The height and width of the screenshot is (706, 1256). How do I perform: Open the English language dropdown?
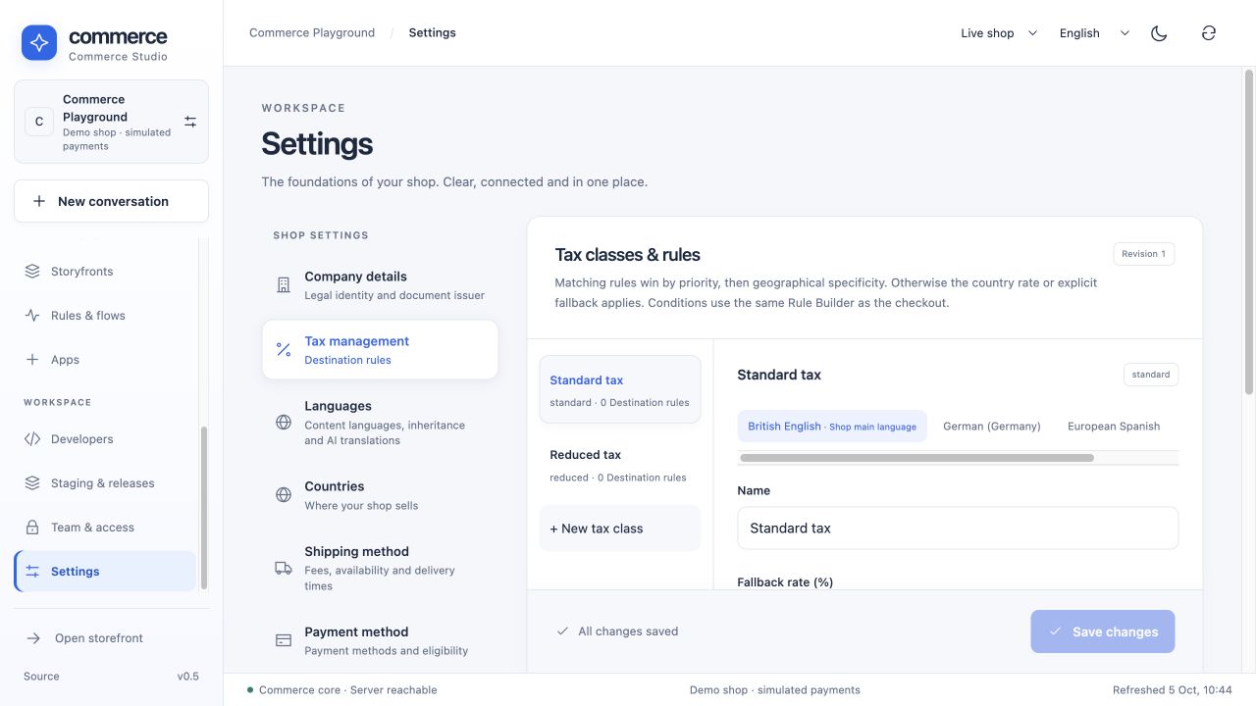1094,33
